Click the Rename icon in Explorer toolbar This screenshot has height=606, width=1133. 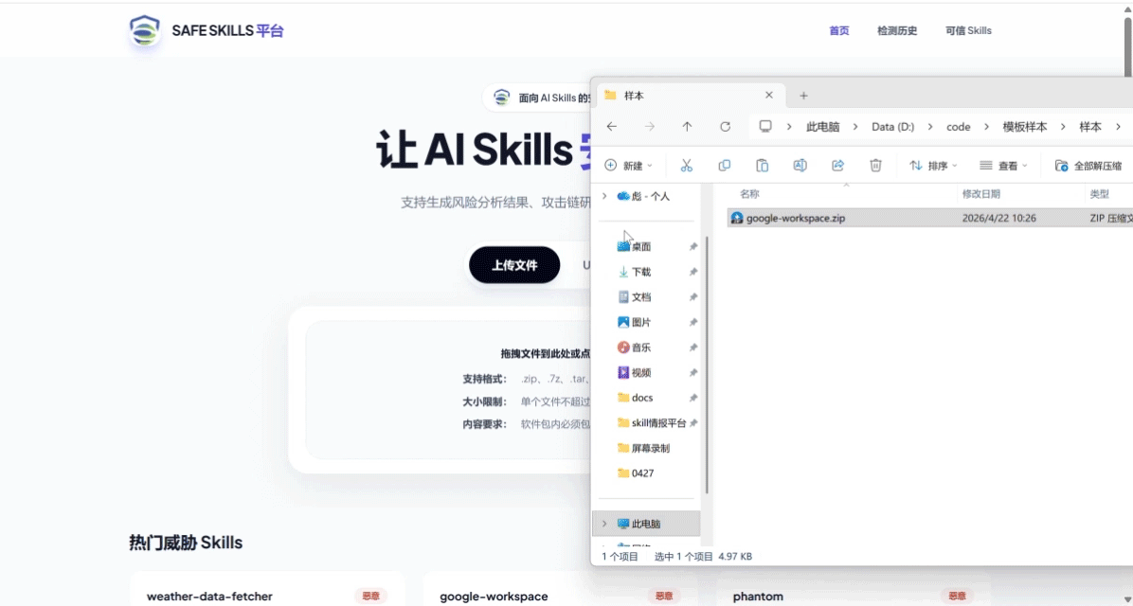click(x=800, y=166)
